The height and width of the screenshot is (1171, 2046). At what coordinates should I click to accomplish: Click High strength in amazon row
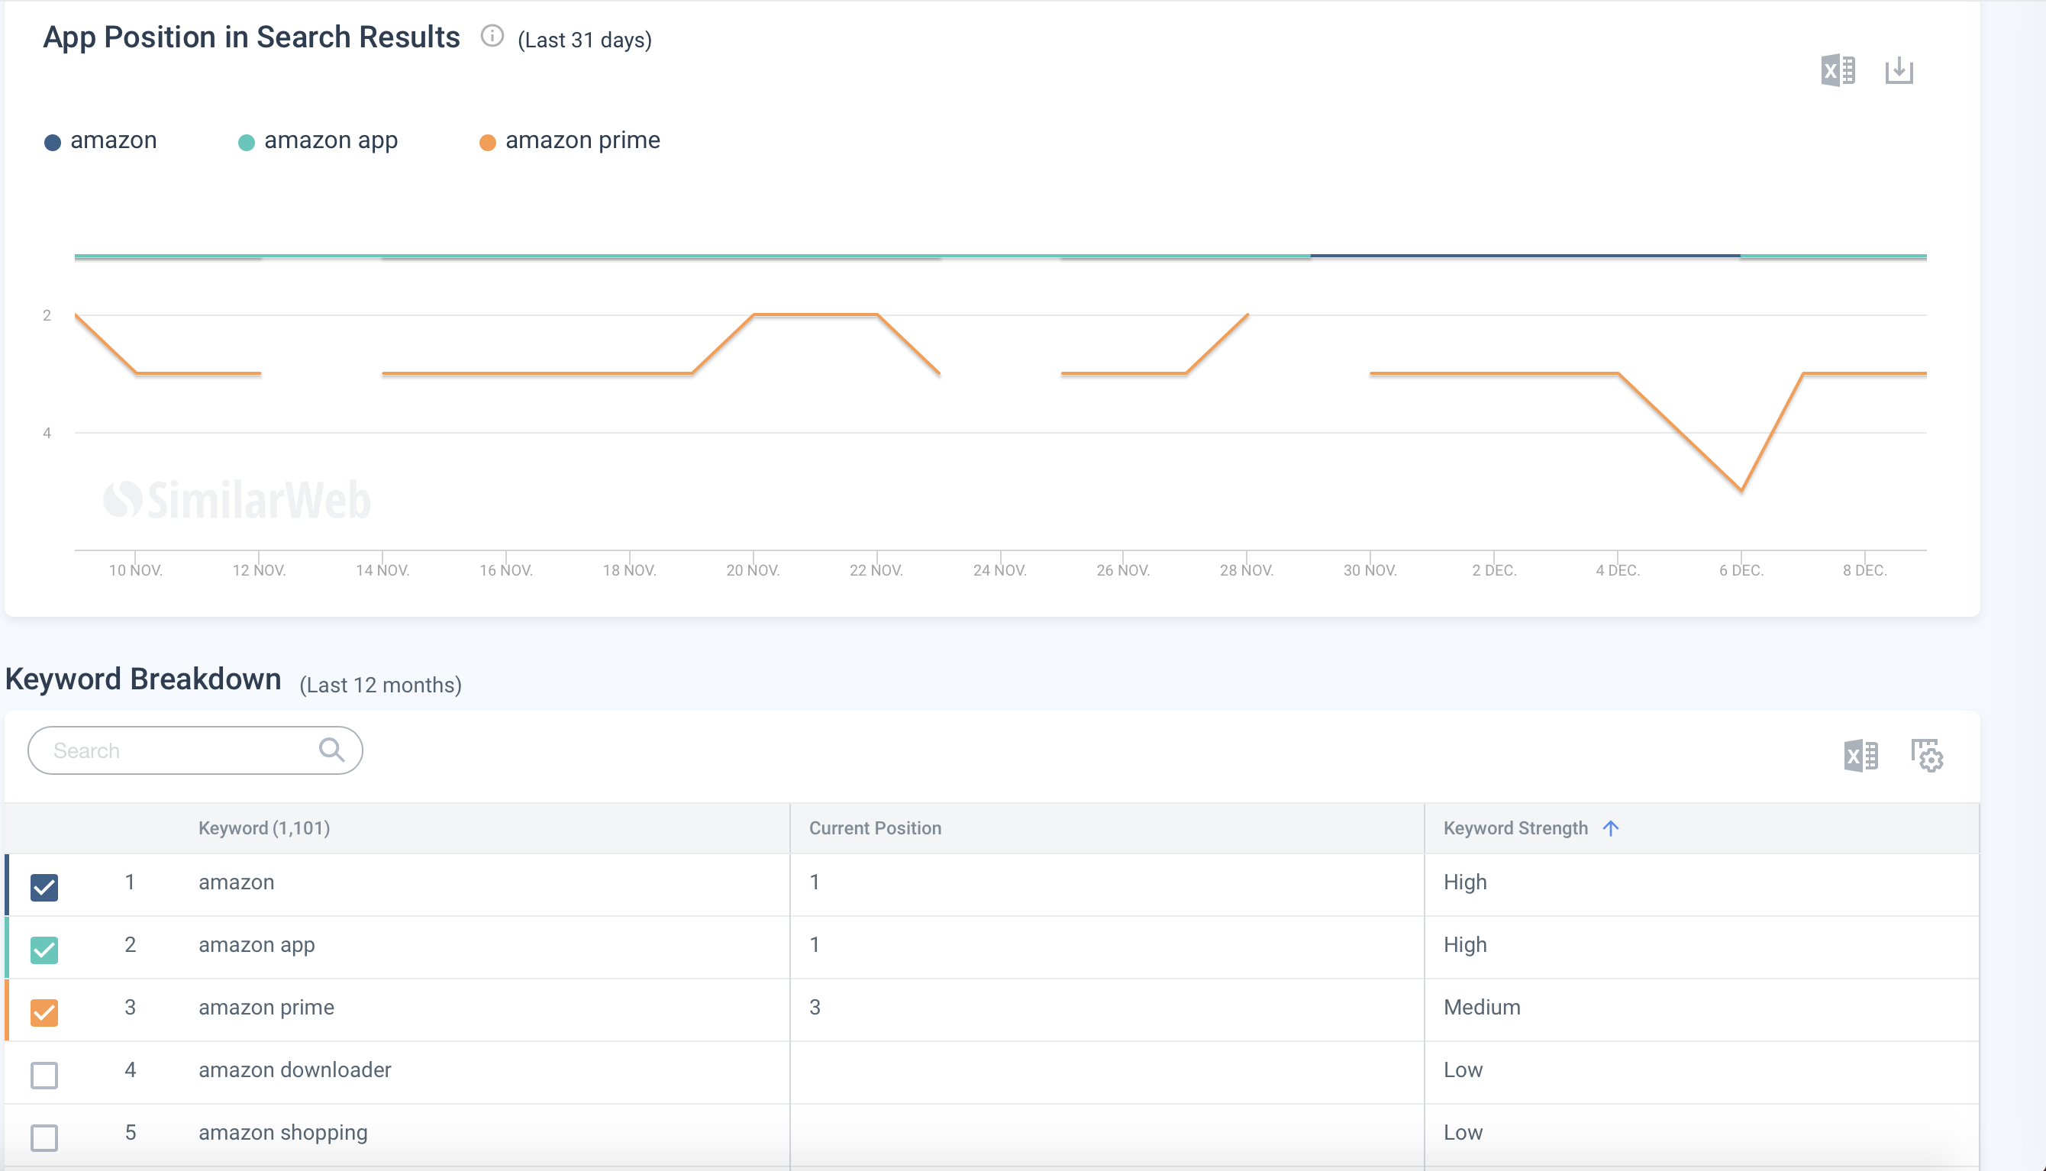tap(1464, 882)
